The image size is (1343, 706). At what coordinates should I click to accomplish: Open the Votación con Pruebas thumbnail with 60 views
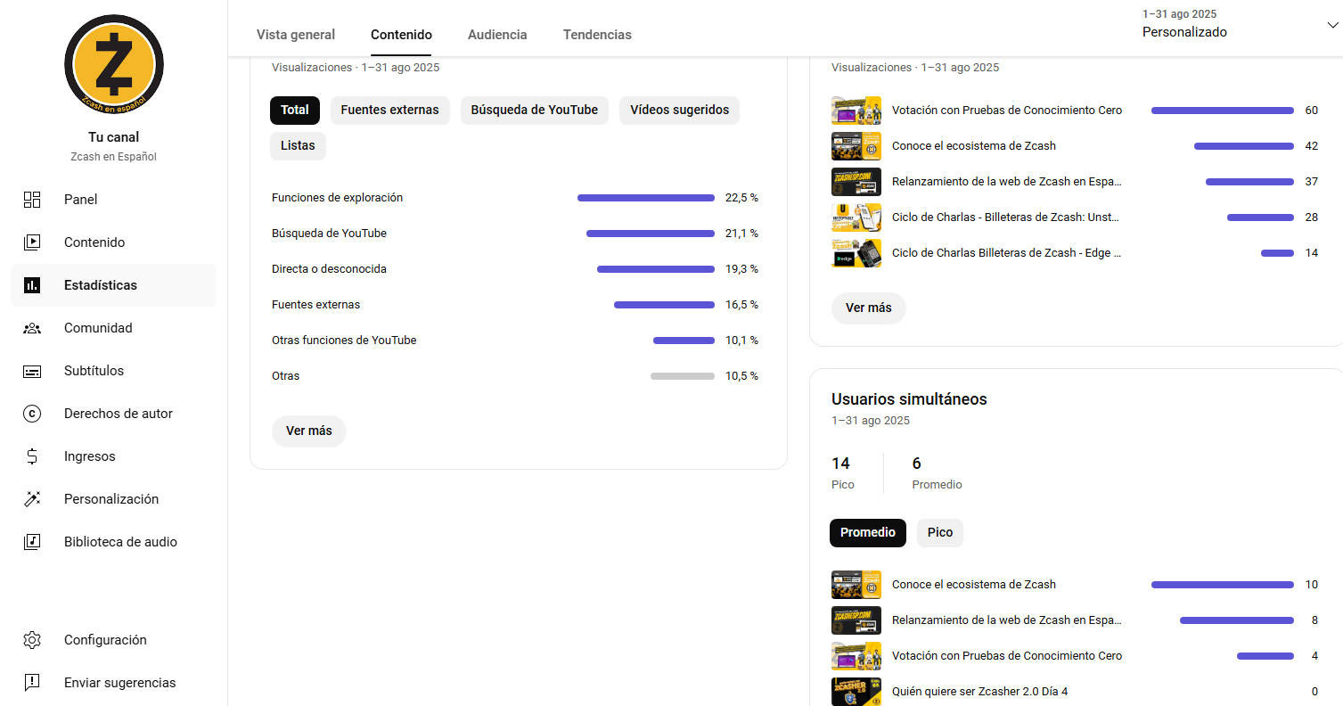[856, 111]
